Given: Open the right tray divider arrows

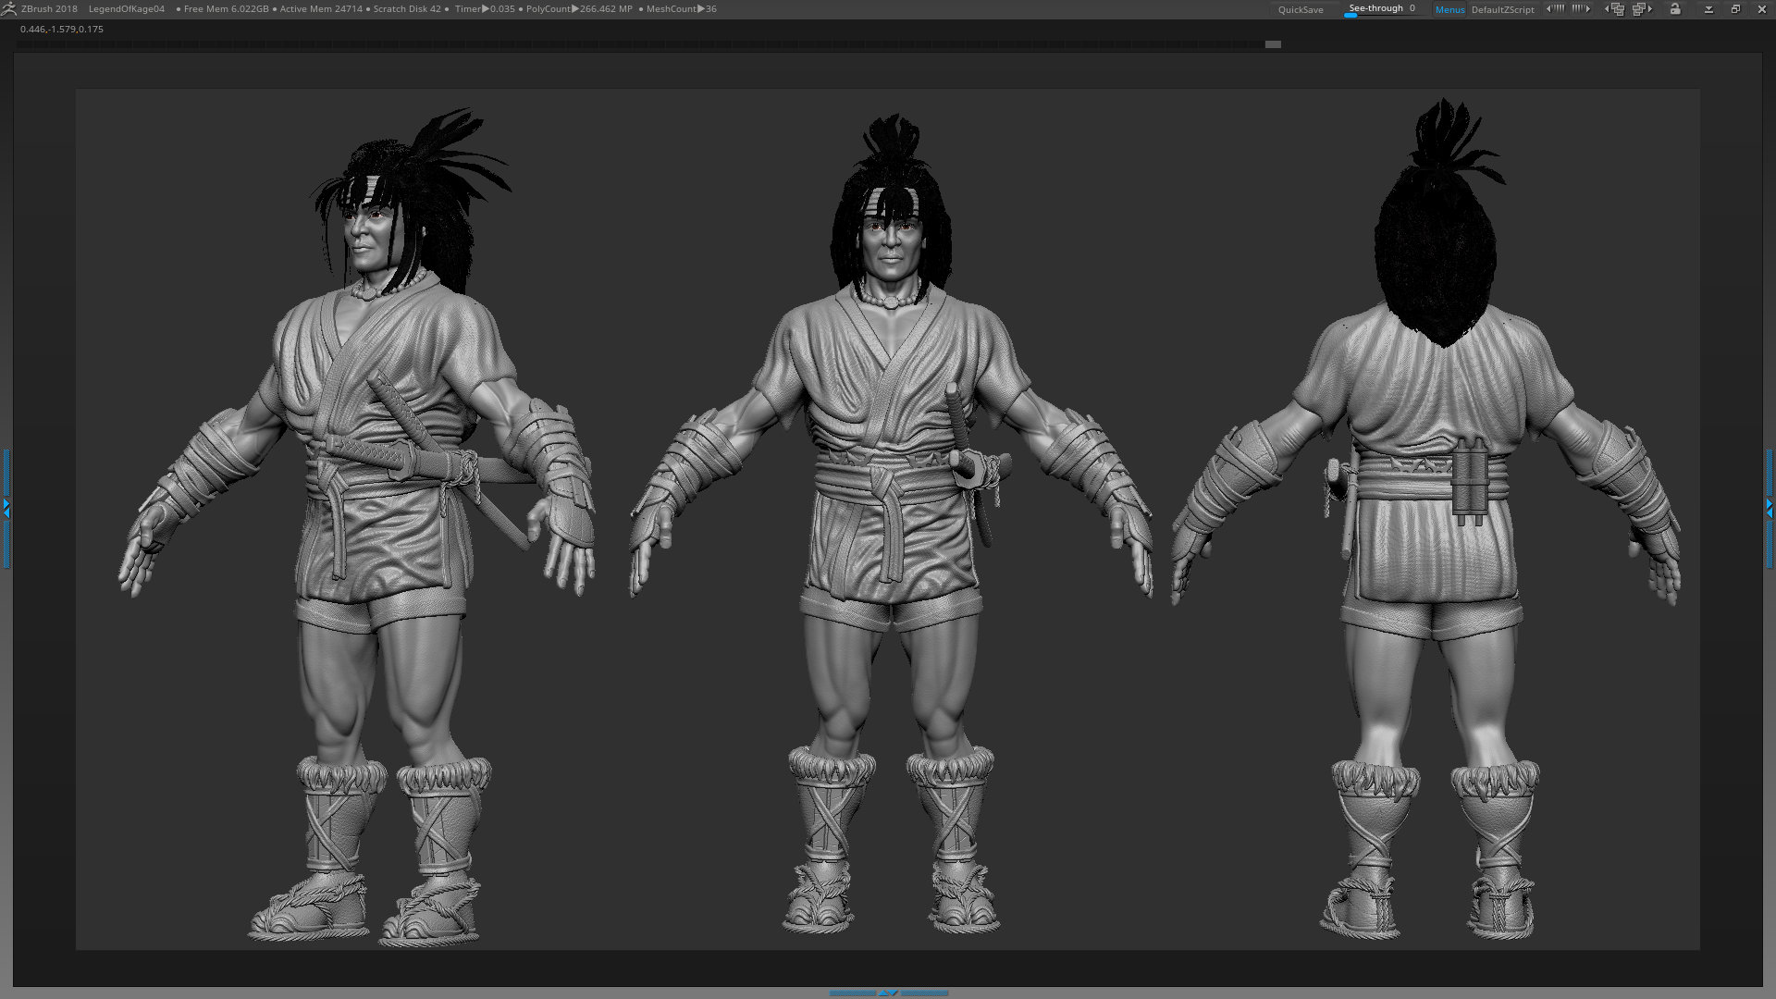Looking at the screenshot, I should tap(1770, 508).
